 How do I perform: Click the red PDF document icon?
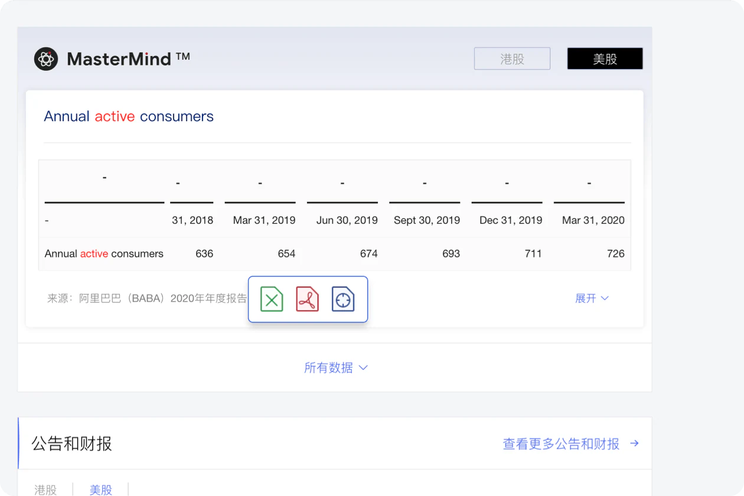307,299
